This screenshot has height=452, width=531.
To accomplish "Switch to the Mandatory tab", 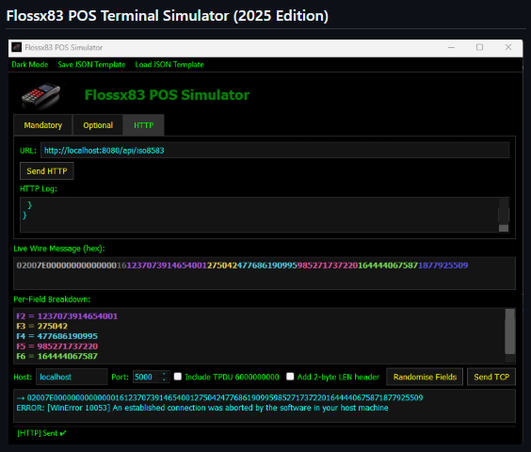I will [43, 125].
